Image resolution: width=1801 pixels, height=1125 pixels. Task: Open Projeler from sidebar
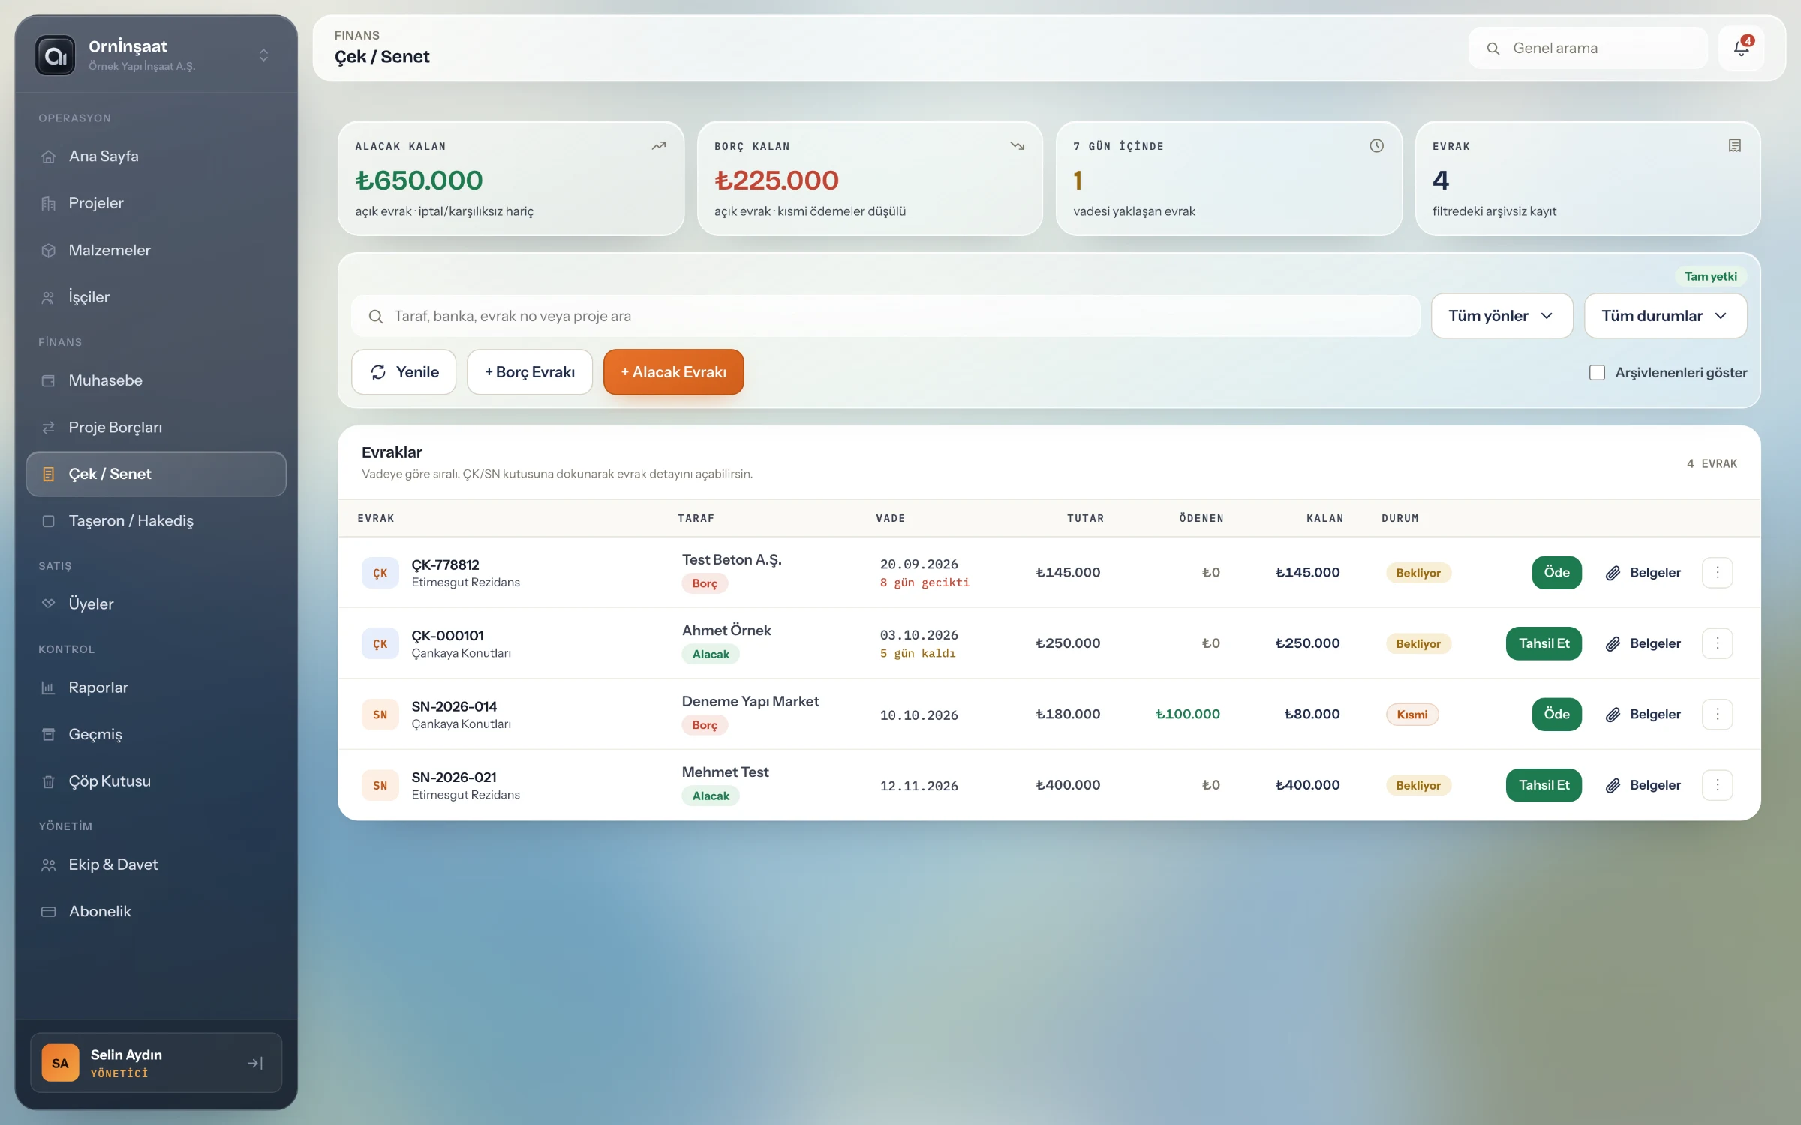(x=156, y=203)
